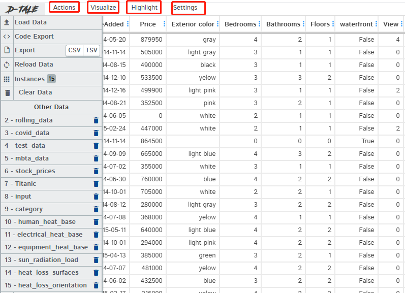Click the D-Tale logo
The height and width of the screenshot is (293, 405).
pyautogui.click(x=22, y=10)
